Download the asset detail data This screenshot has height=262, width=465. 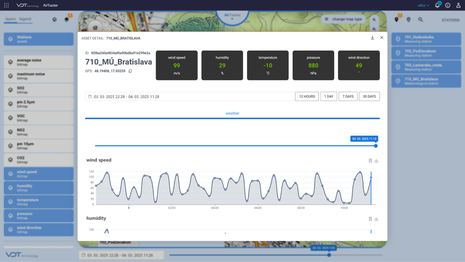[372, 38]
